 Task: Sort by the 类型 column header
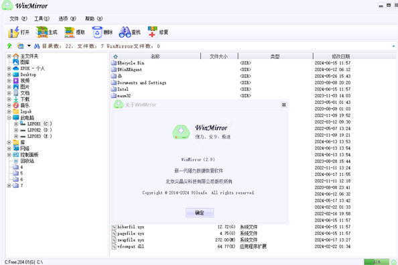pyautogui.click(x=275, y=56)
